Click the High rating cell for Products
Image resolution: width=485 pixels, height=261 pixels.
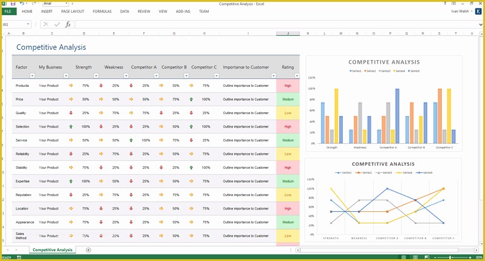288,86
